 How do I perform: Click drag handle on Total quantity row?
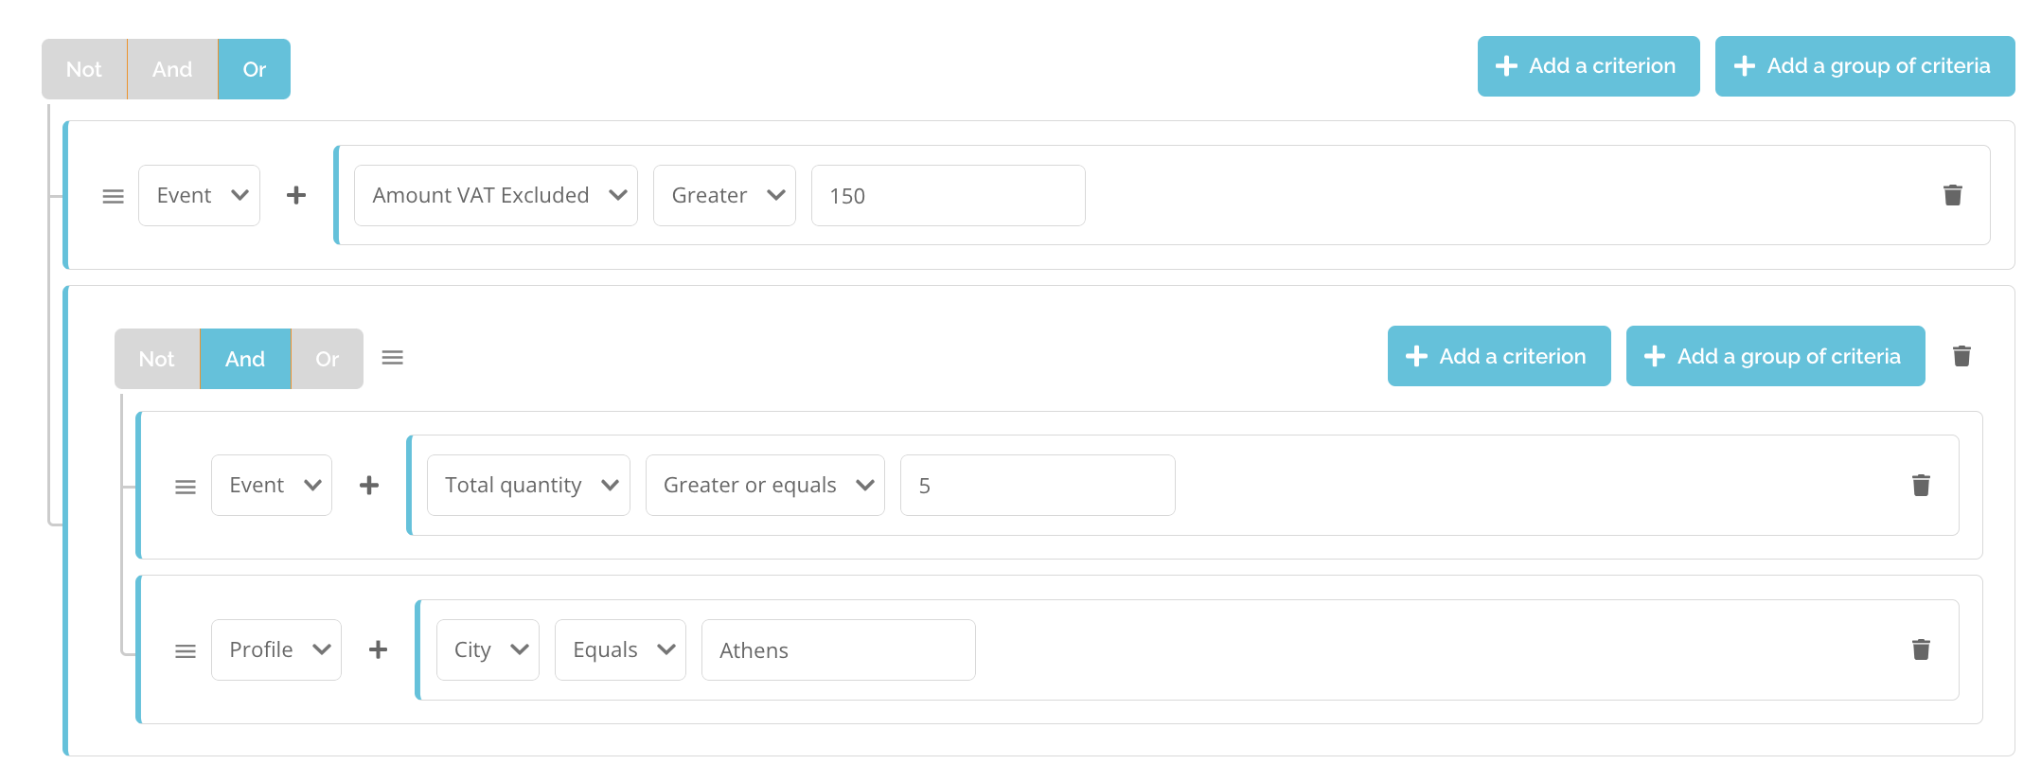coord(186,487)
